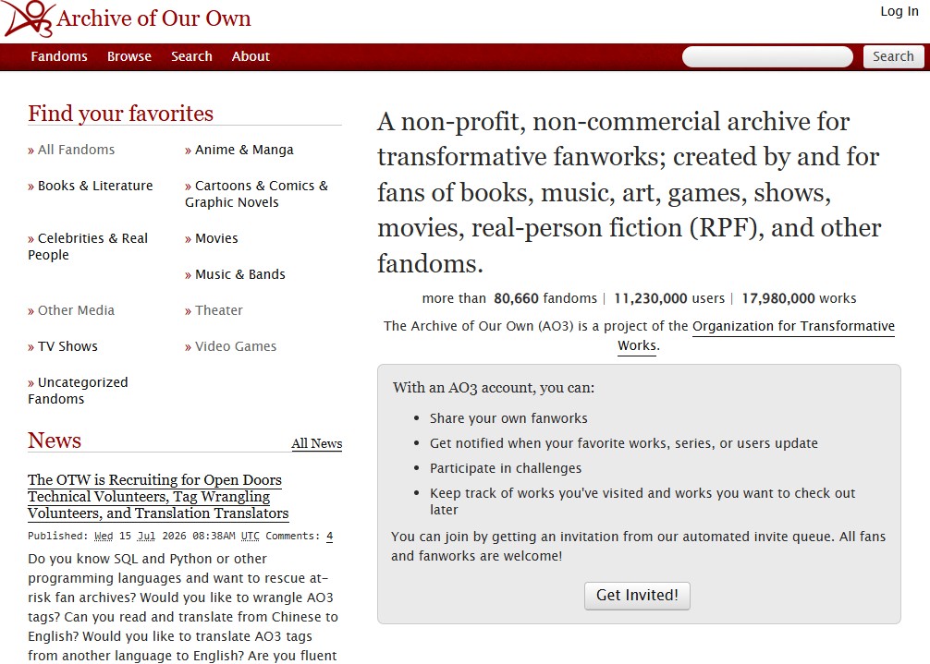Open the About menu

pos(251,56)
